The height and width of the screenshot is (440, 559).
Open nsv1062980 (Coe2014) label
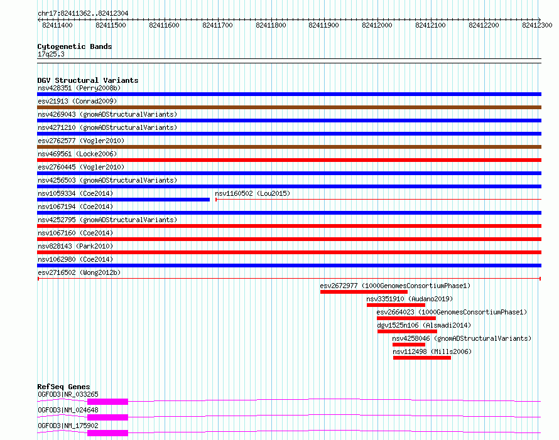coord(75,259)
